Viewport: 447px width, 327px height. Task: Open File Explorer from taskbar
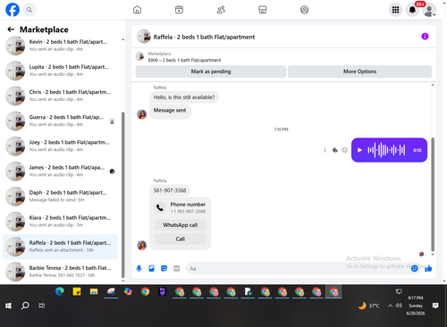coord(94,291)
